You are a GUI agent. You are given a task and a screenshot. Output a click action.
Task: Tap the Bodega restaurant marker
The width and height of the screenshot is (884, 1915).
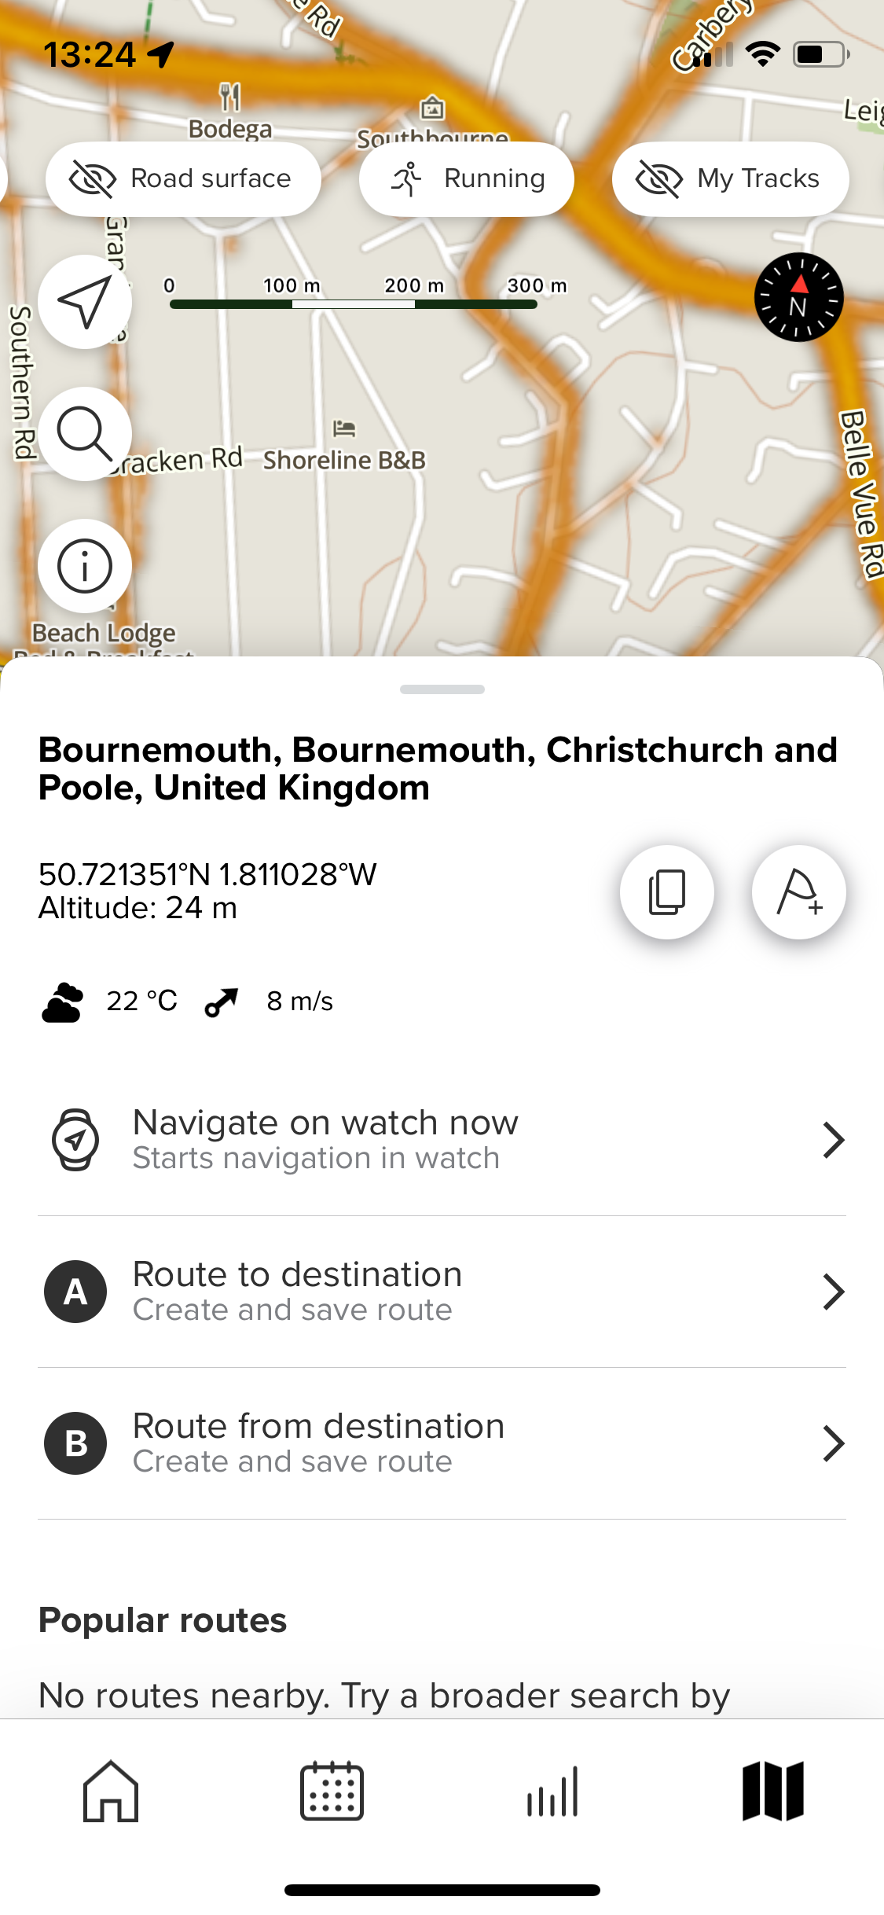pos(229,97)
